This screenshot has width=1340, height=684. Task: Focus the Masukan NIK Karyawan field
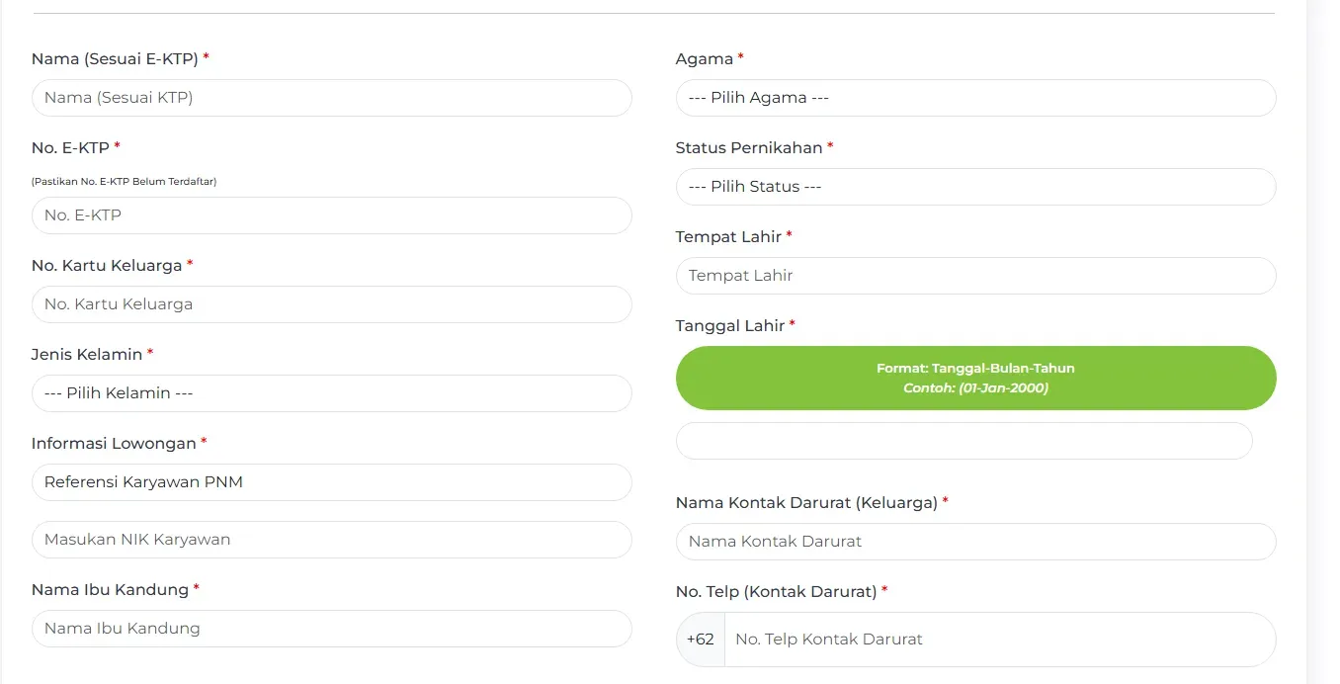click(x=331, y=539)
